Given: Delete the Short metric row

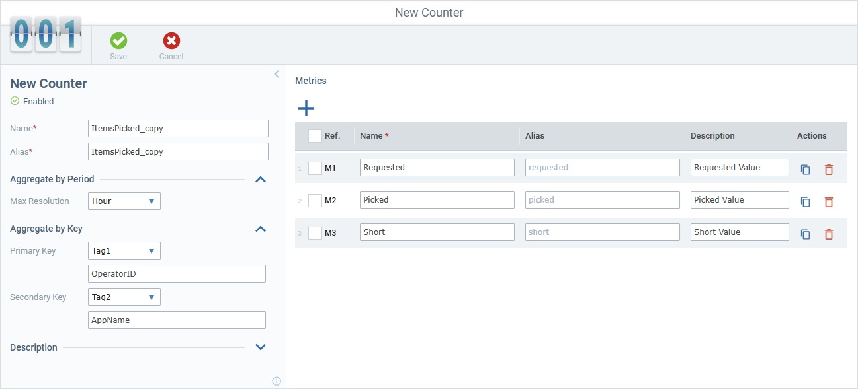Looking at the screenshot, I should (x=828, y=234).
